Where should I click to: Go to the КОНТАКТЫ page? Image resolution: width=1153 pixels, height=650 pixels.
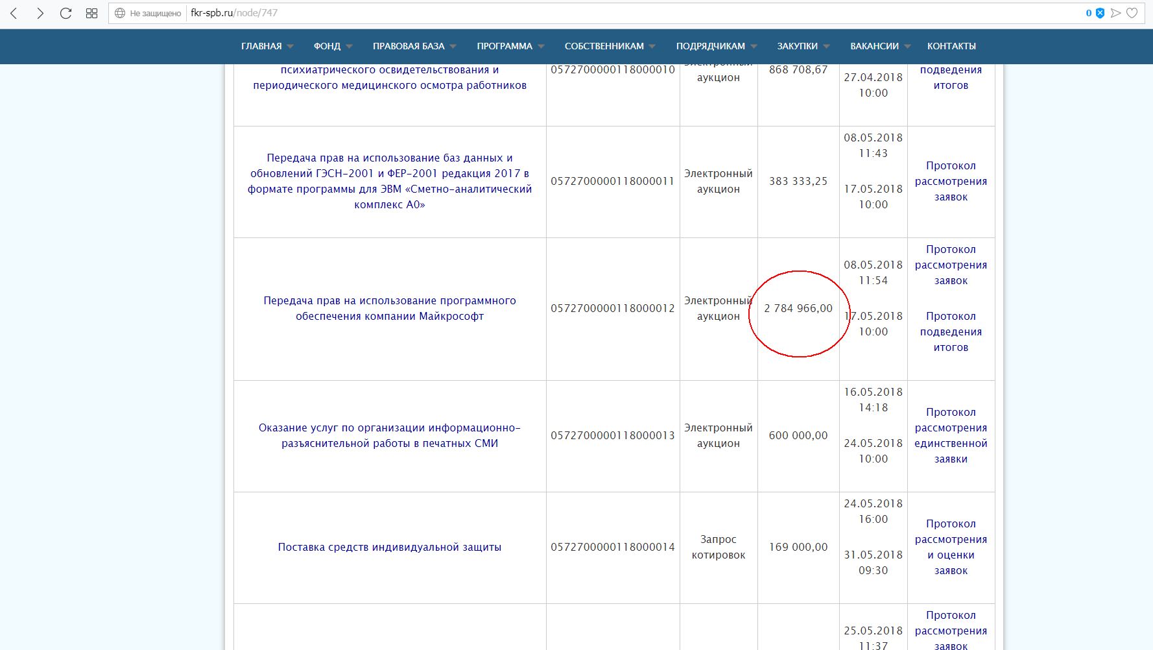[951, 46]
